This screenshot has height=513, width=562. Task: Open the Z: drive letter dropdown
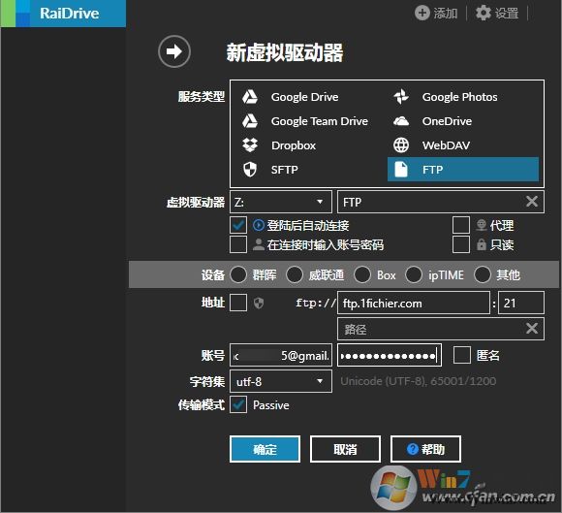(x=281, y=202)
